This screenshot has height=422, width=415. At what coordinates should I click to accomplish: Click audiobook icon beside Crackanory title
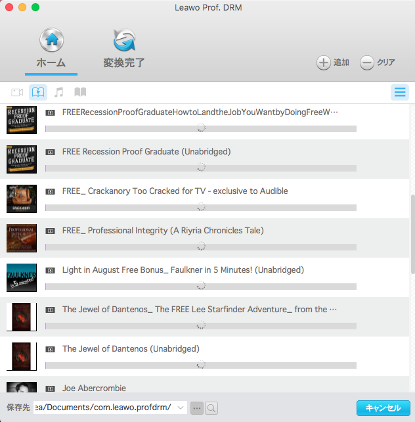pos(51,192)
